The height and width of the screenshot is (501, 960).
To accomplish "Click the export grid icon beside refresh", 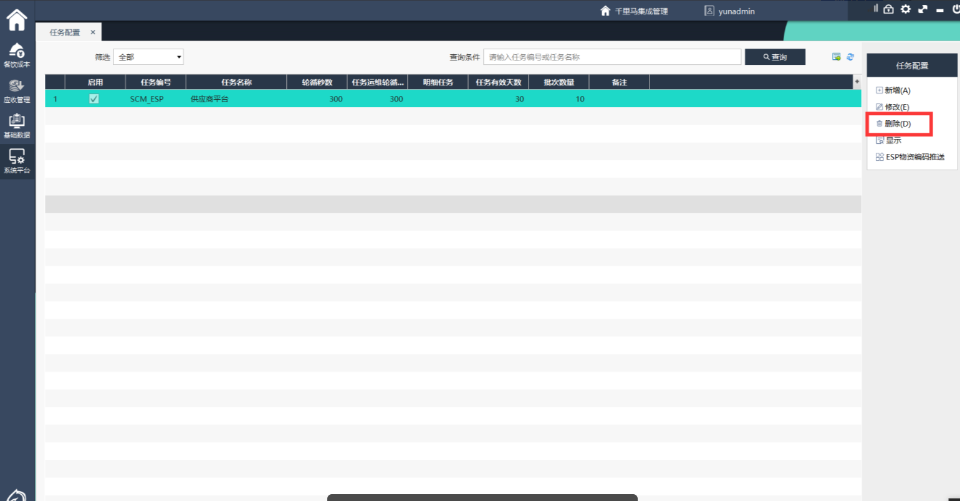I will click(837, 57).
